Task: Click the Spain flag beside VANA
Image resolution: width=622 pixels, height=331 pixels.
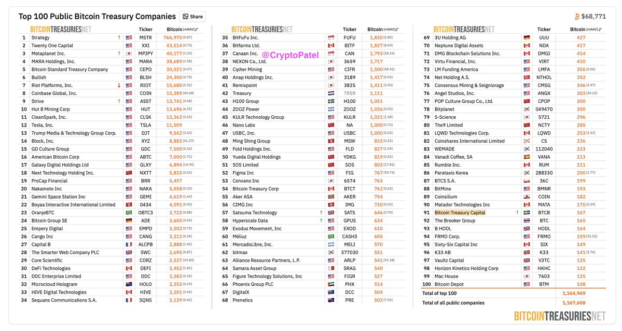Action: (527, 157)
